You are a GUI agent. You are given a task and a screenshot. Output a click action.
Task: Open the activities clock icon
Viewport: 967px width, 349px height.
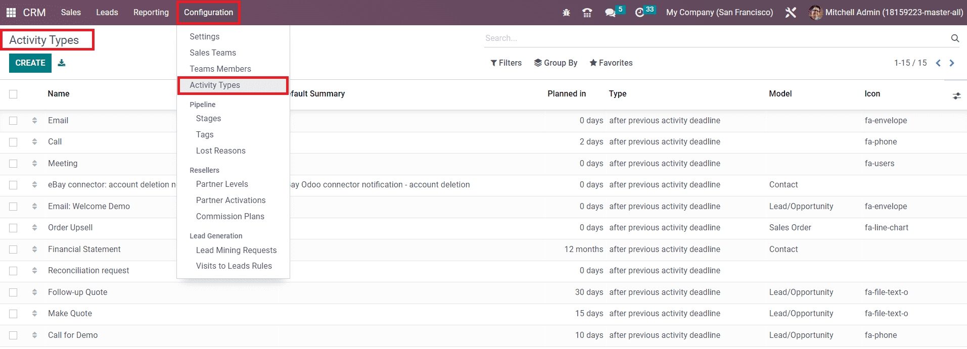click(x=639, y=13)
